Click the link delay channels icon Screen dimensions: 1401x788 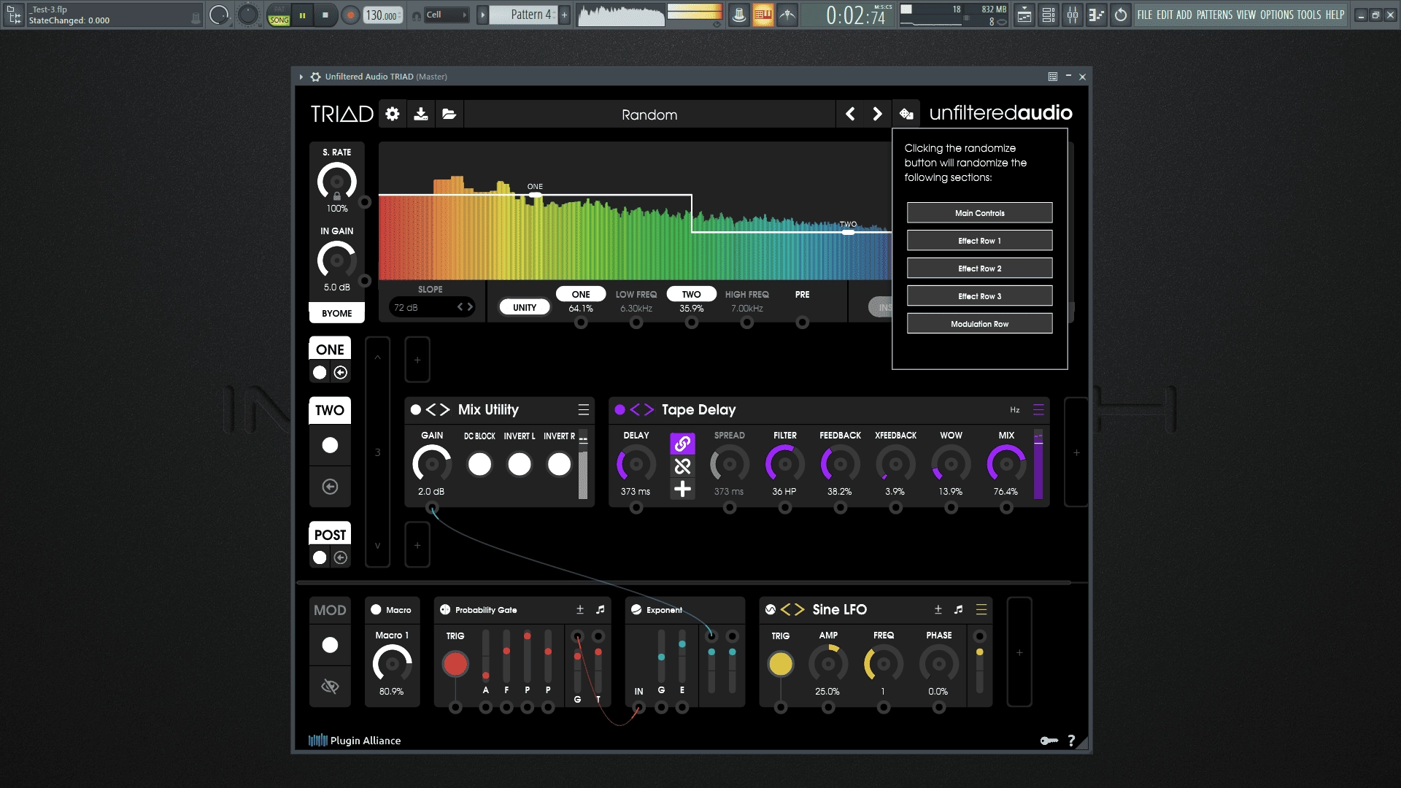683,443
